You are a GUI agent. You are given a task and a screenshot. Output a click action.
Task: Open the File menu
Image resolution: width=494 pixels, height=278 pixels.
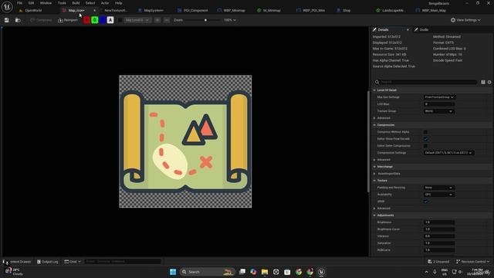point(19,3)
